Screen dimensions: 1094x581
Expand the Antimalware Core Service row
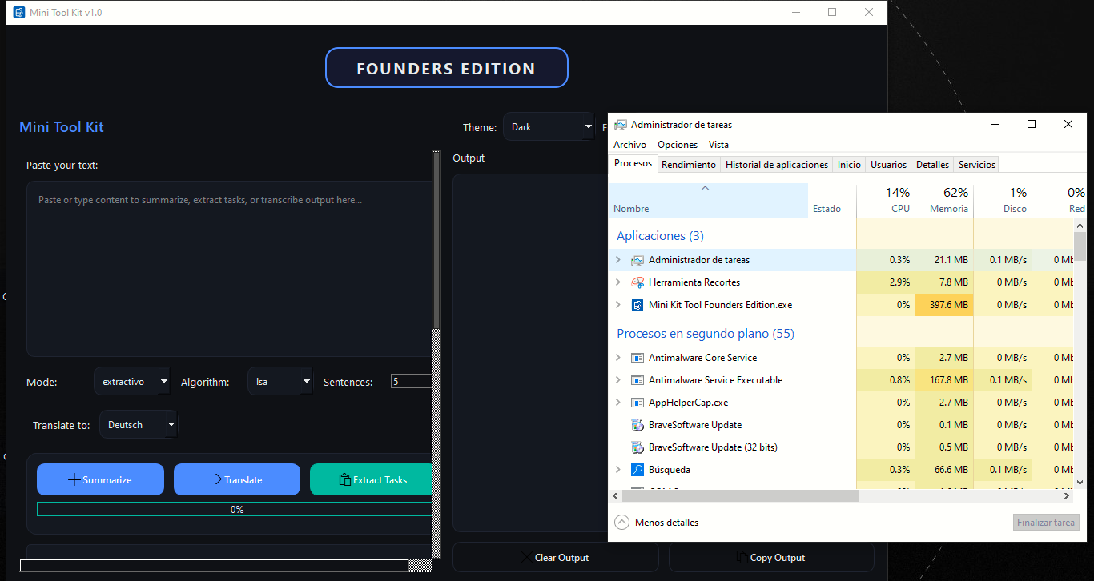pyautogui.click(x=617, y=358)
